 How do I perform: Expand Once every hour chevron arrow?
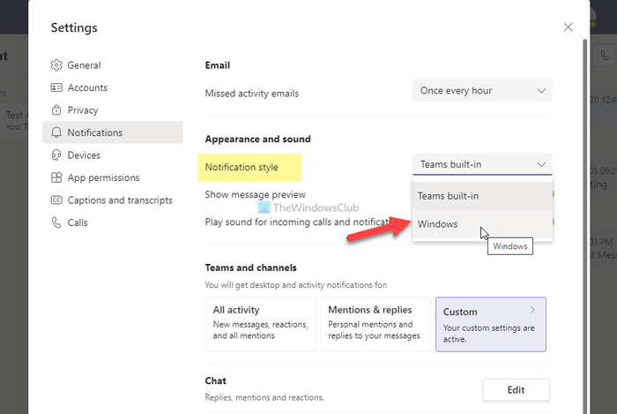(541, 91)
